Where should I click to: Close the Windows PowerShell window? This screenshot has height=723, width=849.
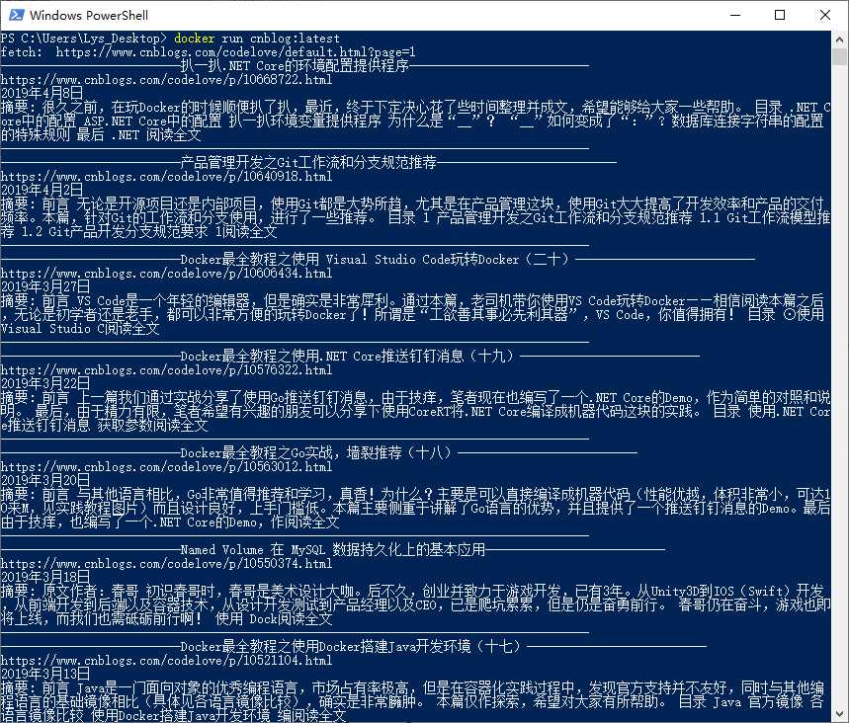(824, 15)
